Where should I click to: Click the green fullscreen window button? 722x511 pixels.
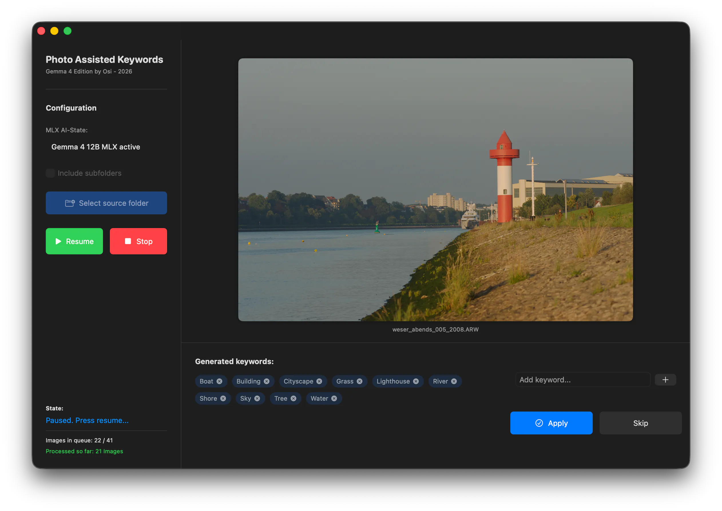pyautogui.click(x=68, y=31)
